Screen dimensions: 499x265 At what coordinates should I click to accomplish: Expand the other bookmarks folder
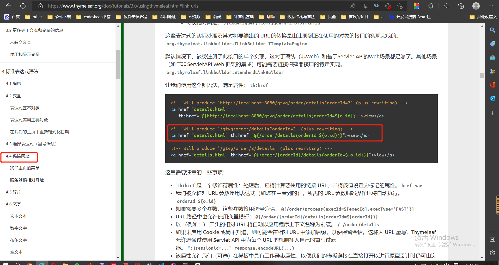click(x=34, y=17)
